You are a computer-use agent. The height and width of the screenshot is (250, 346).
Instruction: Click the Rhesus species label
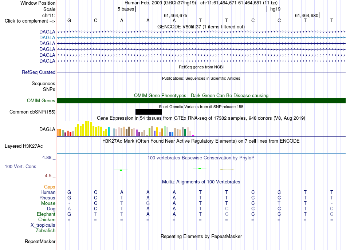tap(47, 198)
